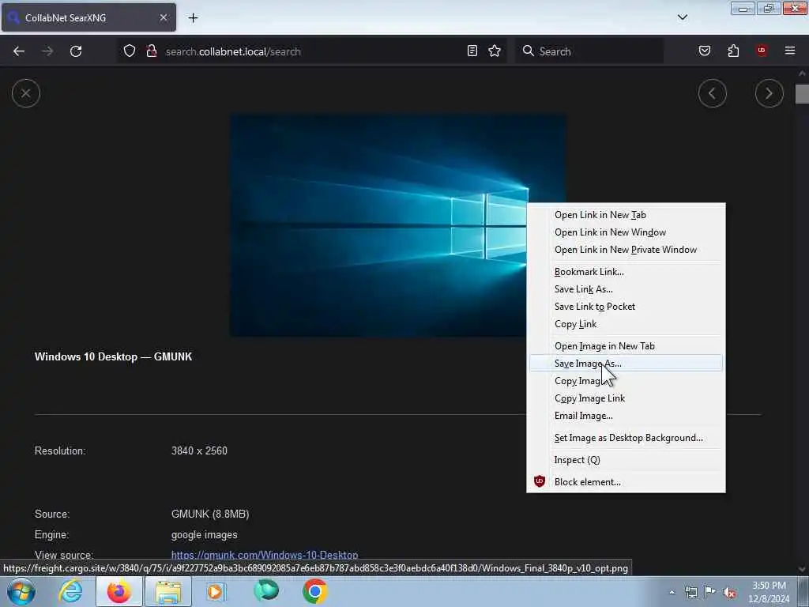Click the scrollbar down arrow

point(802,569)
